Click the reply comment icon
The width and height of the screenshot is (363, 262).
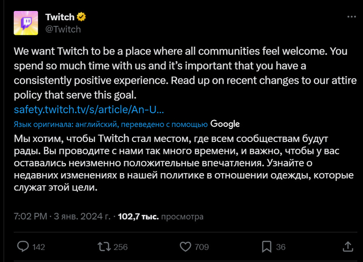click(23, 246)
